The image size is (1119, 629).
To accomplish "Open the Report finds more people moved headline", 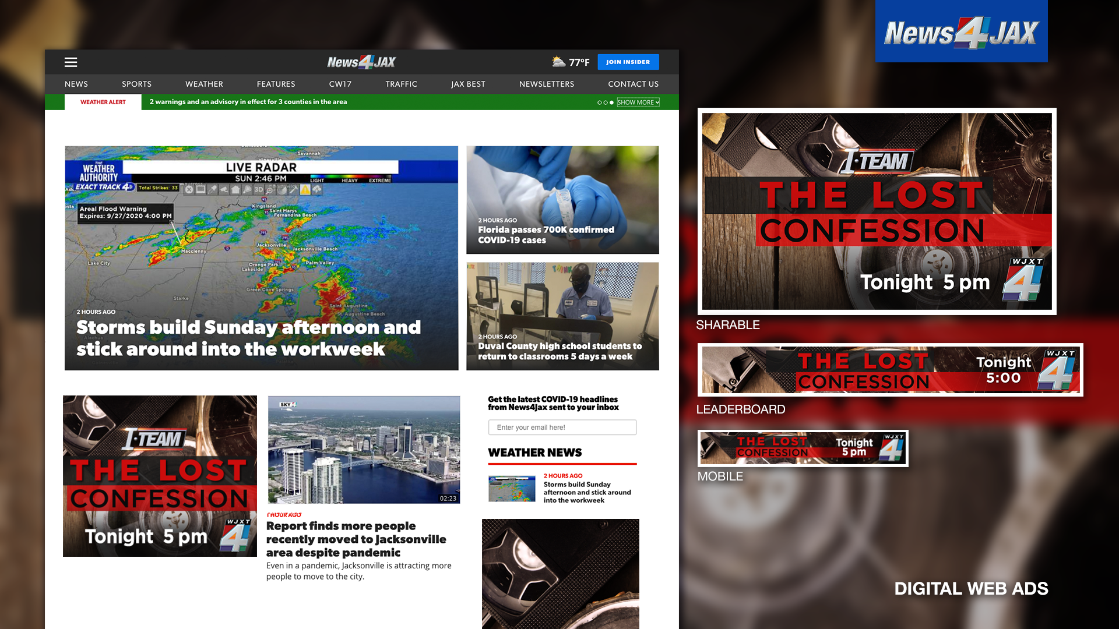I will point(356,539).
